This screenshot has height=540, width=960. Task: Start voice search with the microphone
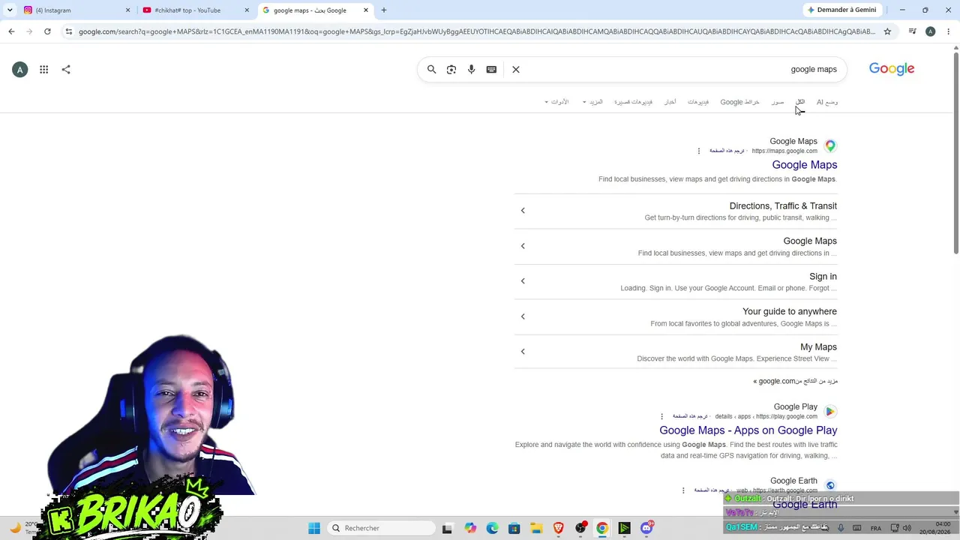471,70
